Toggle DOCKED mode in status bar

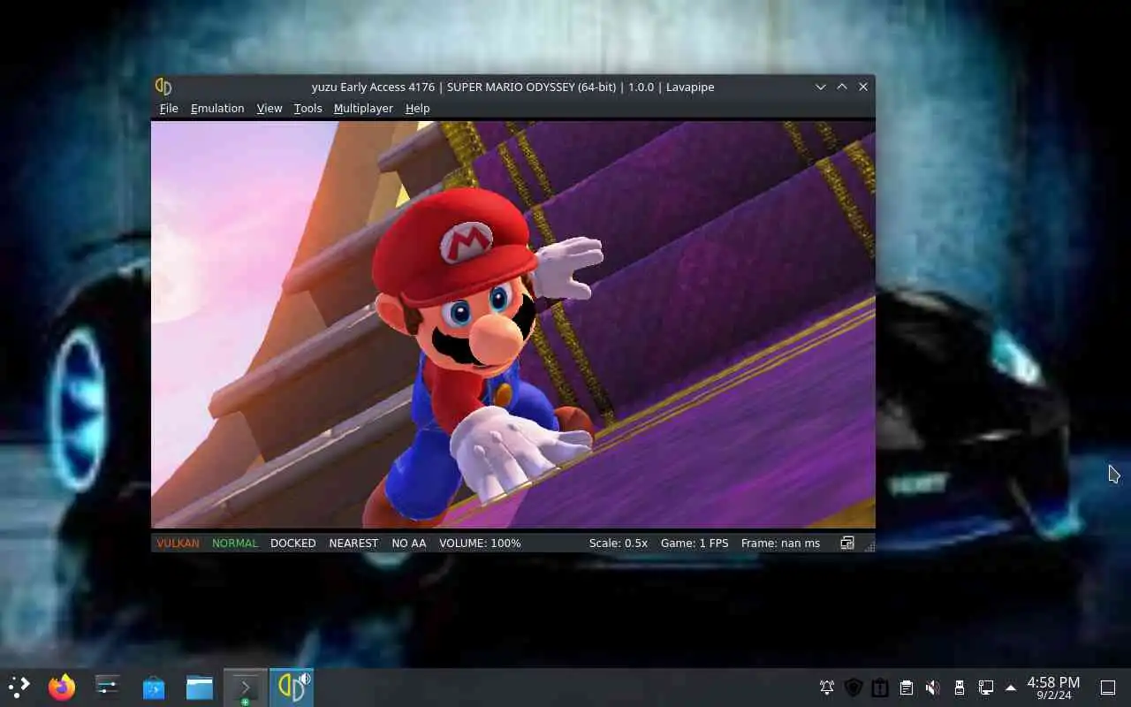293,543
